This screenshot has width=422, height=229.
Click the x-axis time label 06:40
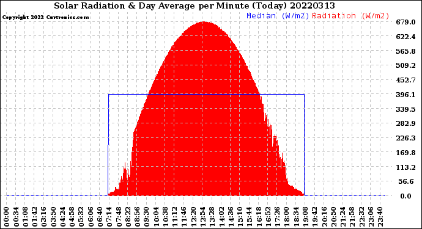[x=100, y=217]
